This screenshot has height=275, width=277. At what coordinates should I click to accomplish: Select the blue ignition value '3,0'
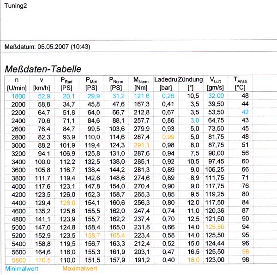(x=195, y=120)
